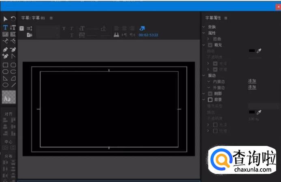Pick the Line tool
Image resolution: width=281 pixels, height=182 pixels.
[13, 85]
